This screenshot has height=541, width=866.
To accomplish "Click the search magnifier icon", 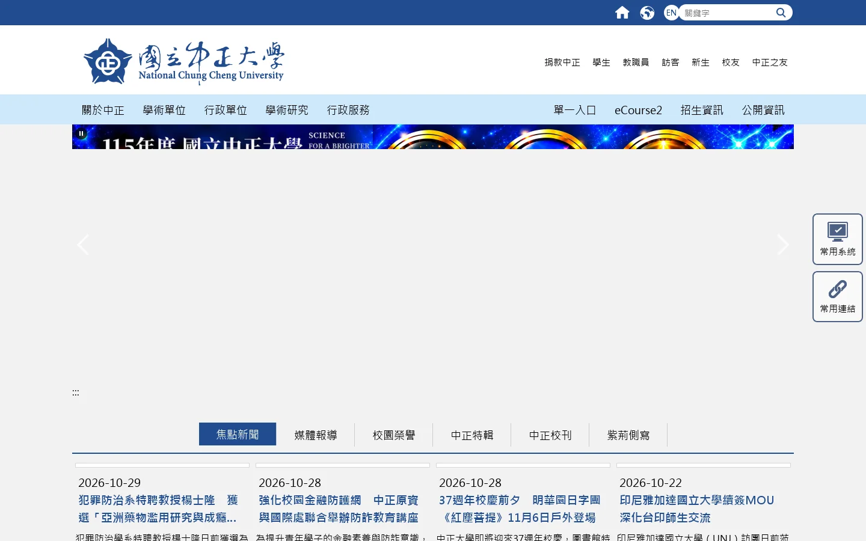I will (781, 13).
